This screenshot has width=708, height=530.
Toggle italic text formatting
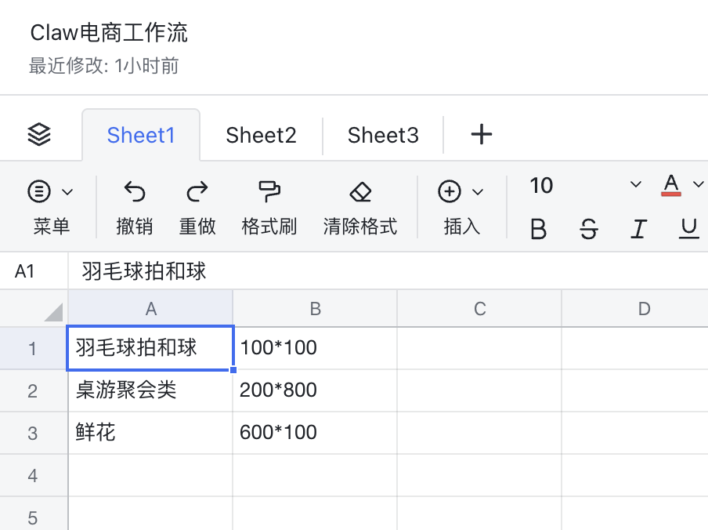point(639,229)
